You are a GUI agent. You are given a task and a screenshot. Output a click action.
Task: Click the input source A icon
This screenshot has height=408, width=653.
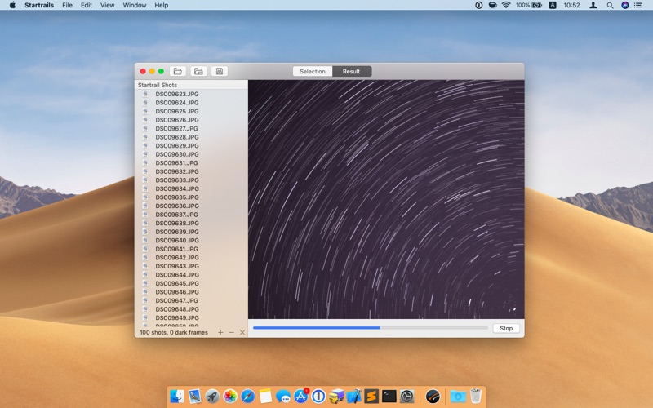(553, 6)
